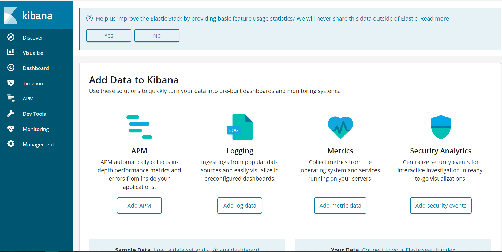This screenshot has width=502, height=252.
Task: Click the Add APM button
Action: (x=139, y=206)
